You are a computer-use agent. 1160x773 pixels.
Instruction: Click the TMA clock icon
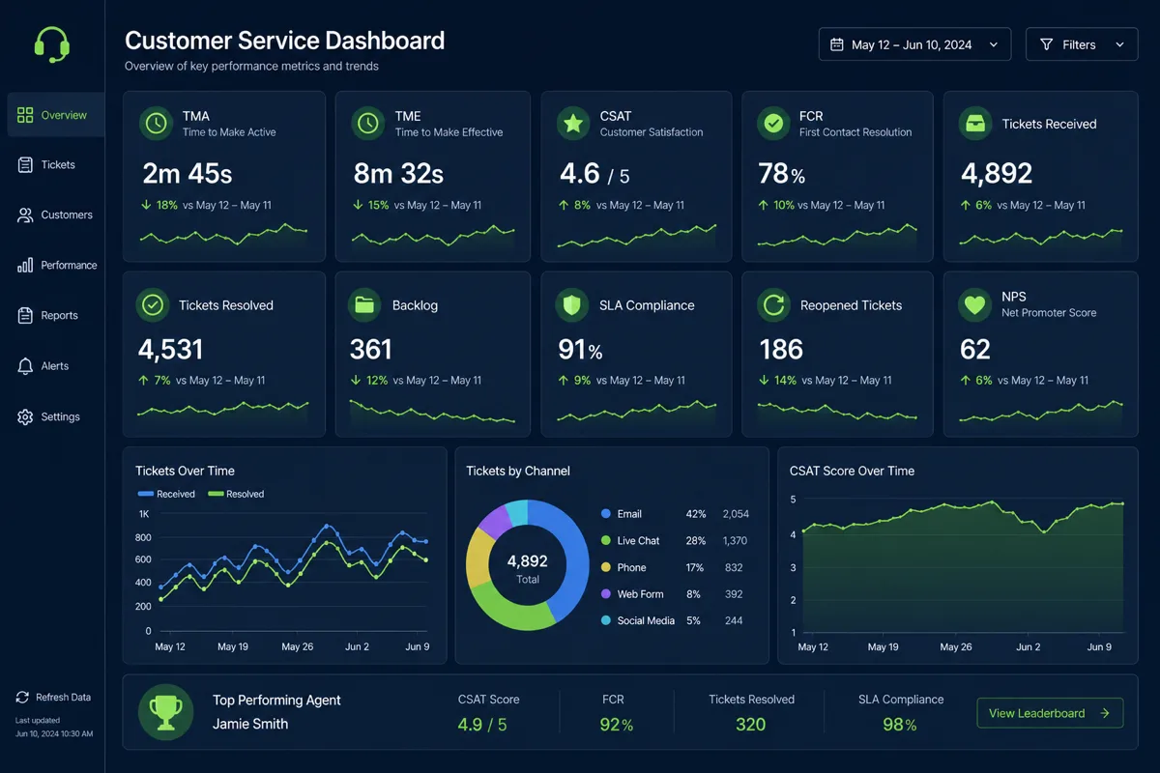click(156, 123)
